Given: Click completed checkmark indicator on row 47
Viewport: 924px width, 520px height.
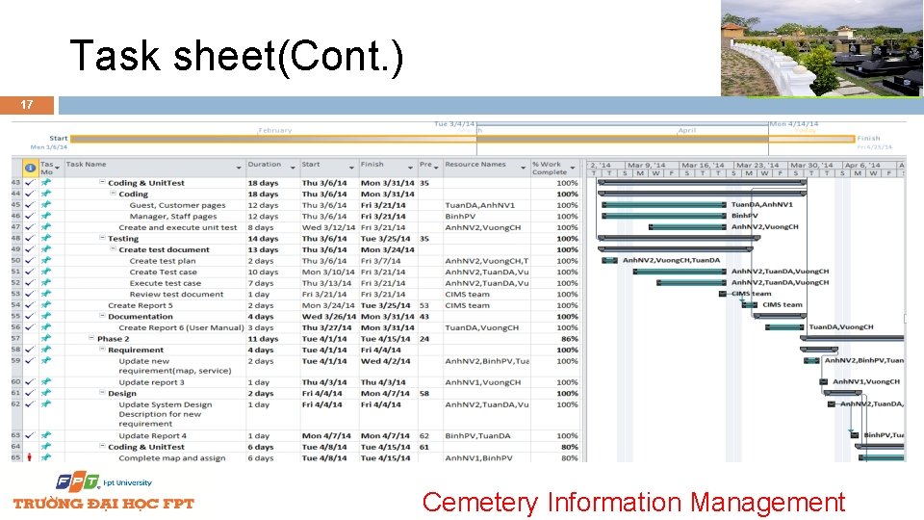Looking at the screenshot, I should (30, 226).
